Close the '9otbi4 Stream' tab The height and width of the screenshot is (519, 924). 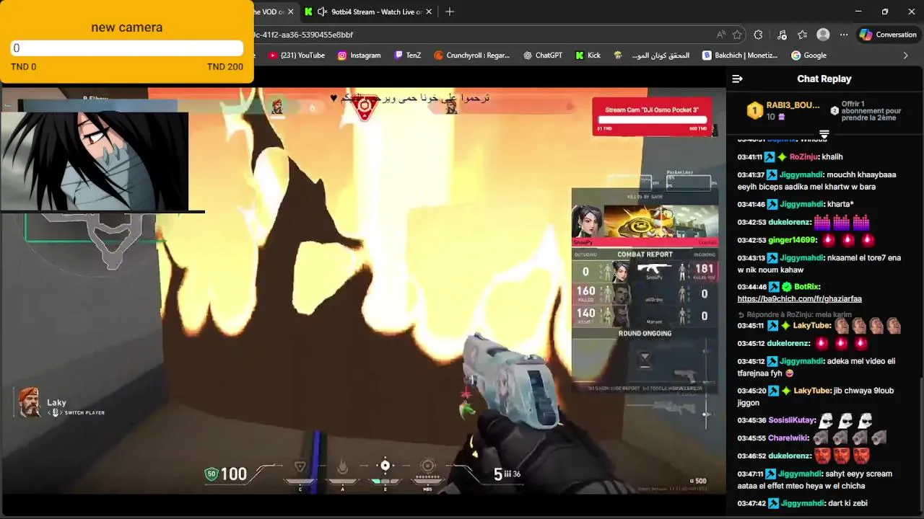point(430,12)
